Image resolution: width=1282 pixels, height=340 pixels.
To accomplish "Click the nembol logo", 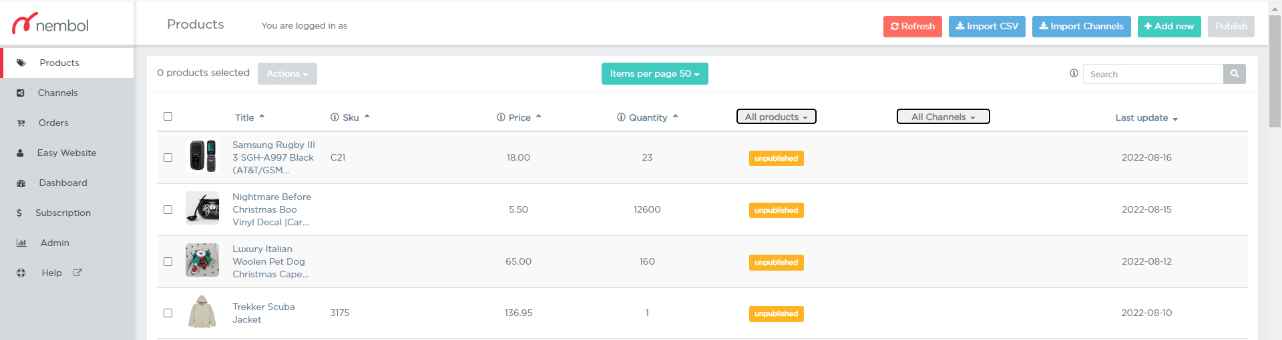I will 51,24.
